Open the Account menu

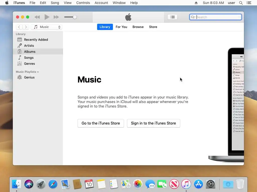pyautogui.click(x=101, y=3)
